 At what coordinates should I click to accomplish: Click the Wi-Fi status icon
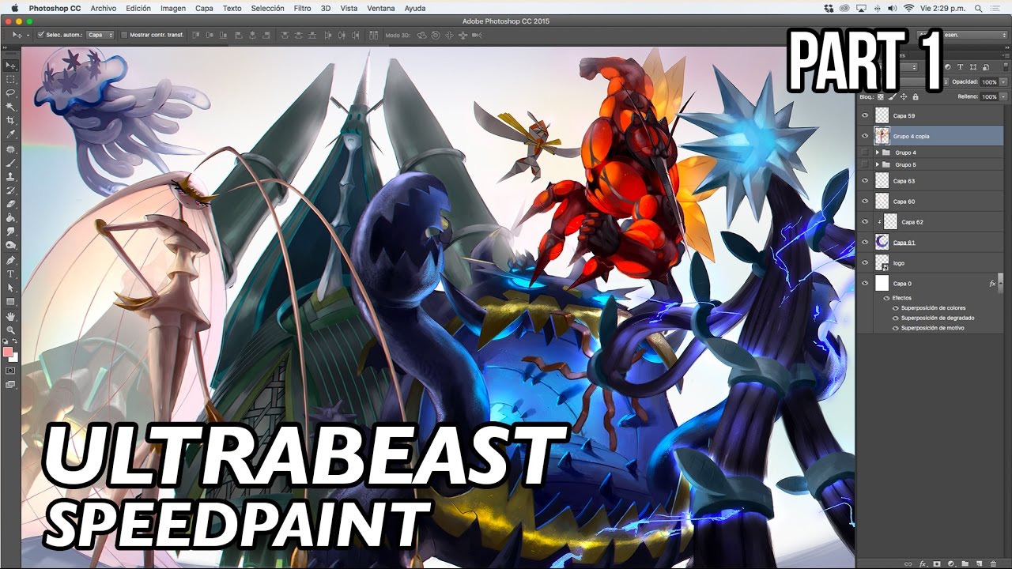[908, 8]
